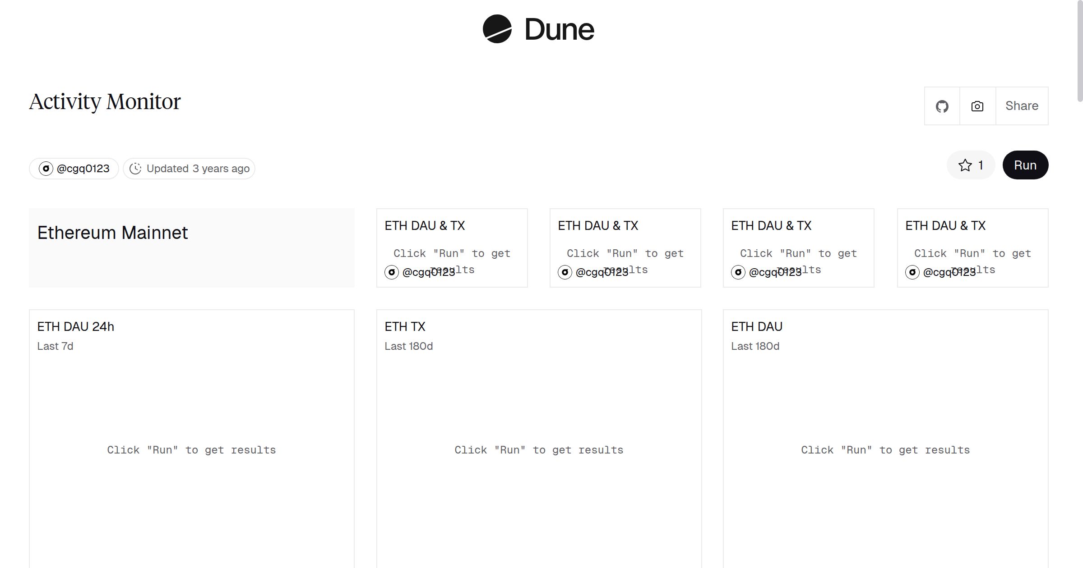Click the author avatar in the first ETH DAU & TX card

tap(392, 272)
